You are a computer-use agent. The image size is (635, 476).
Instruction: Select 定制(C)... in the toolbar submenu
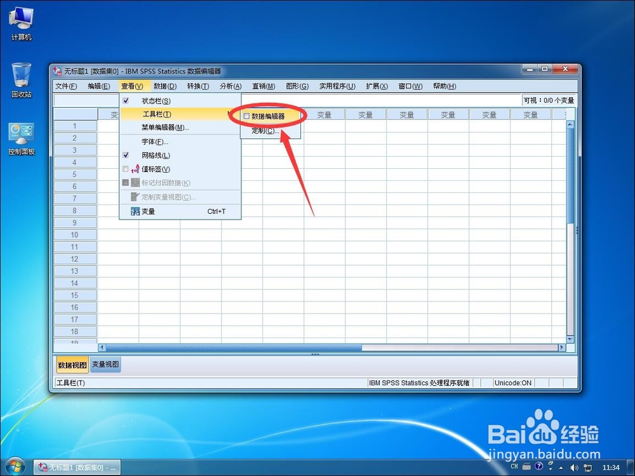pos(271,130)
